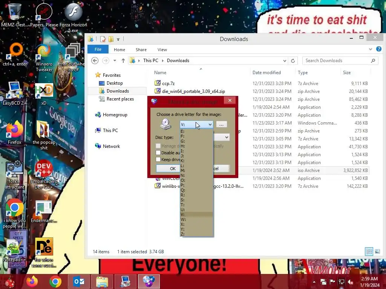Toggle 'Disable au...' checkbox in mount dialog
Image resolution: width=386 pixels, height=289 pixels.
tap(158, 153)
